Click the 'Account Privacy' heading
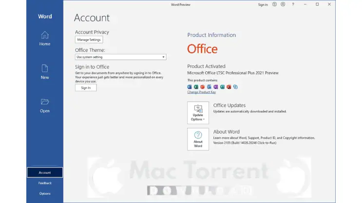Screen dimensions: 362x203 pyautogui.click(x=92, y=32)
